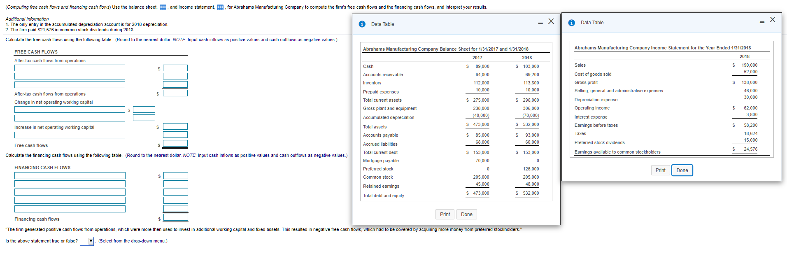Viewport: 787px width, 261px height.
Task: Print the Income Statement data table
Action: click(660, 170)
